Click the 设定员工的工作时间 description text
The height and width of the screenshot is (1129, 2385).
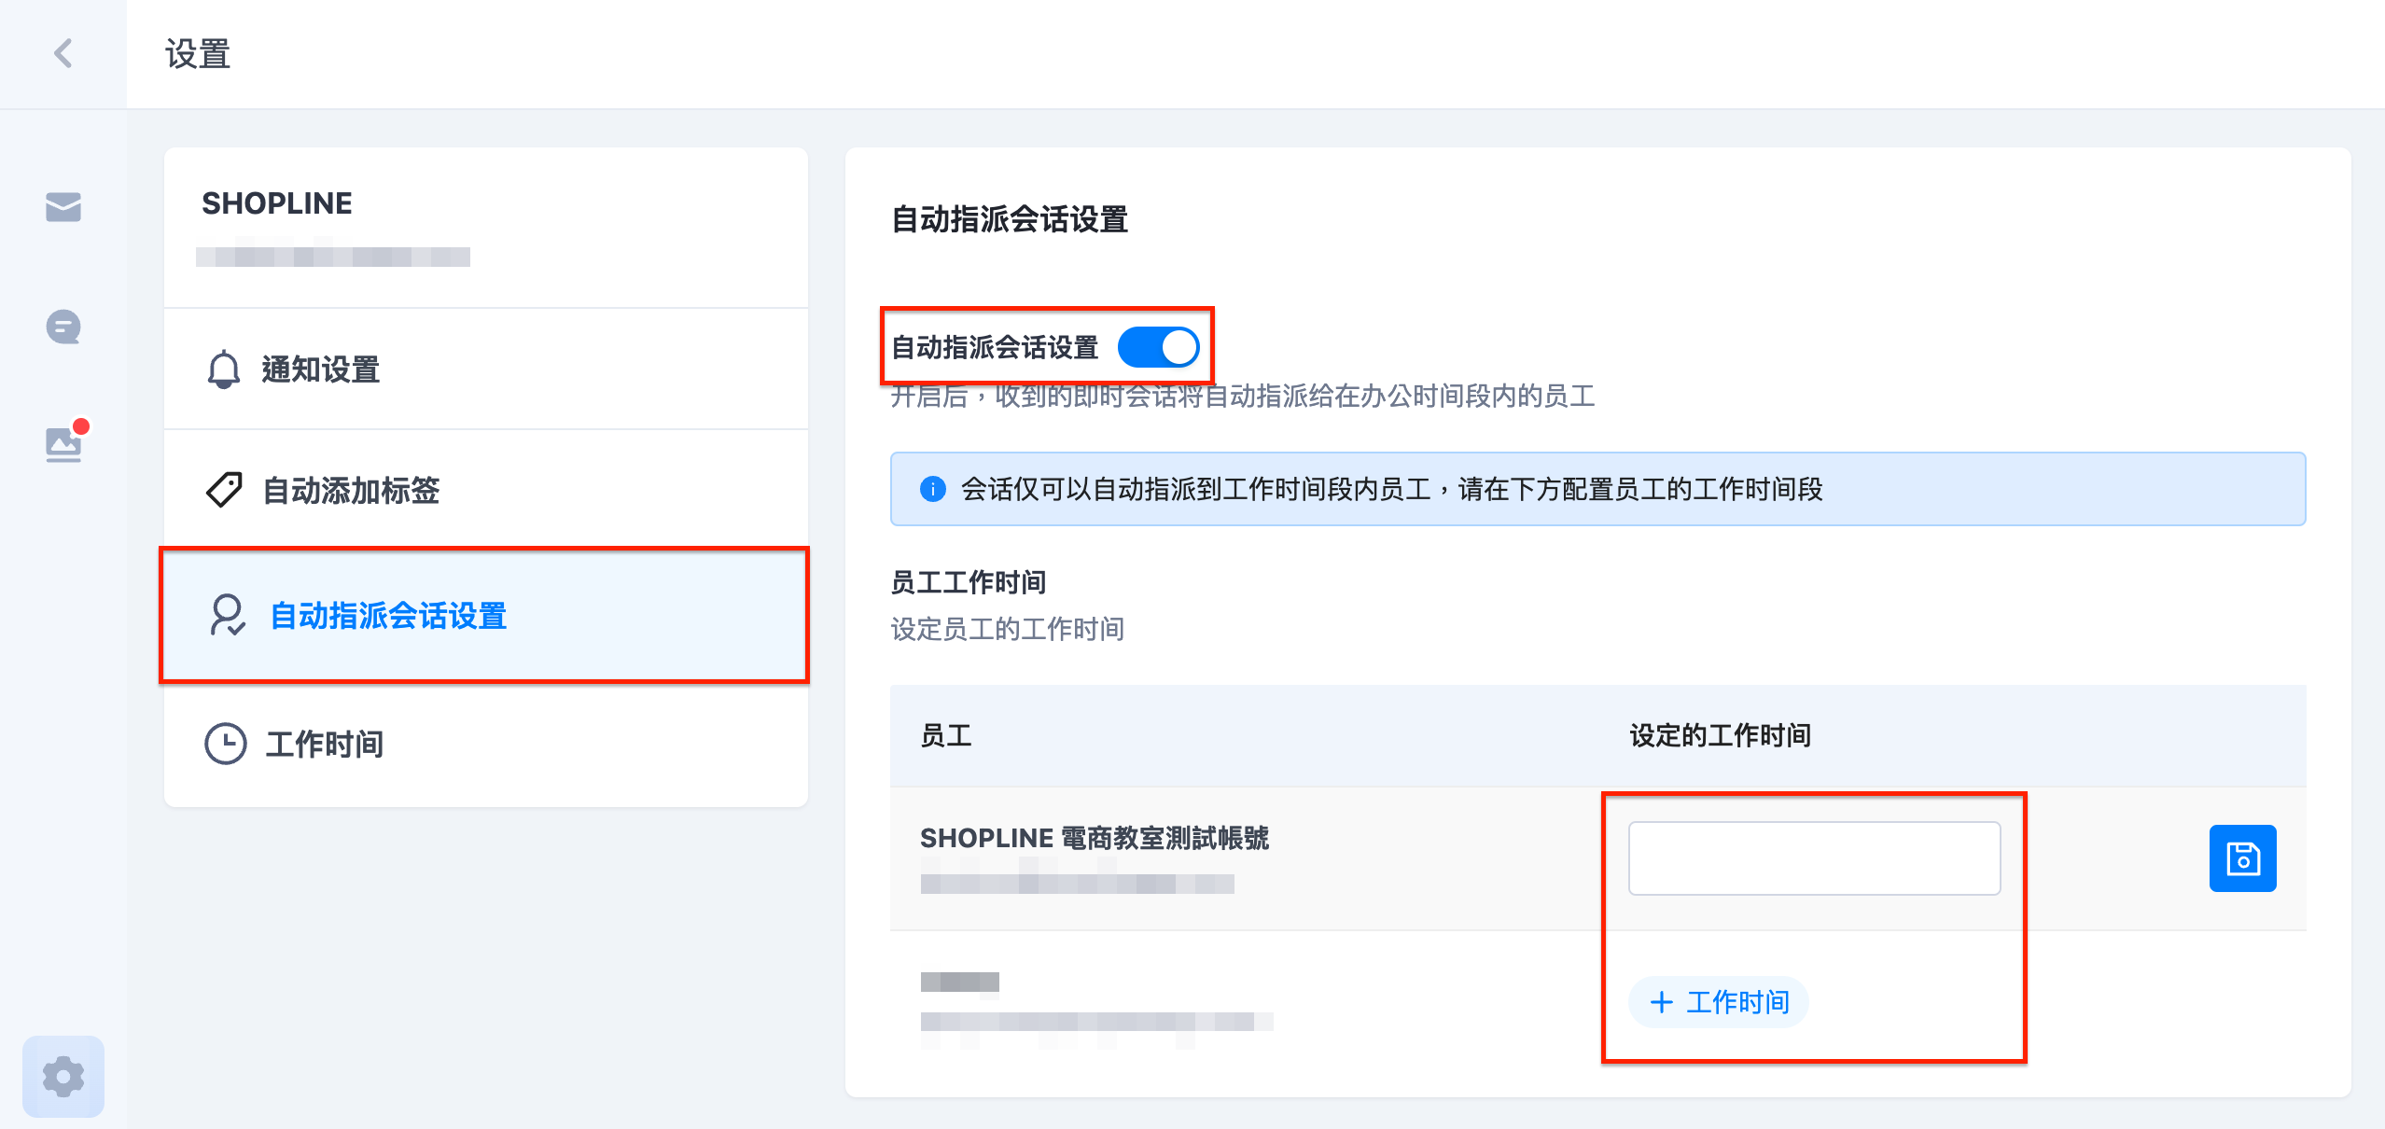pos(1007,629)
